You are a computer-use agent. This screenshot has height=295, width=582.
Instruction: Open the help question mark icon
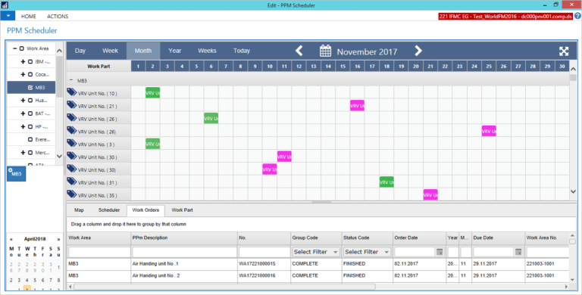(x=578, y=16)
